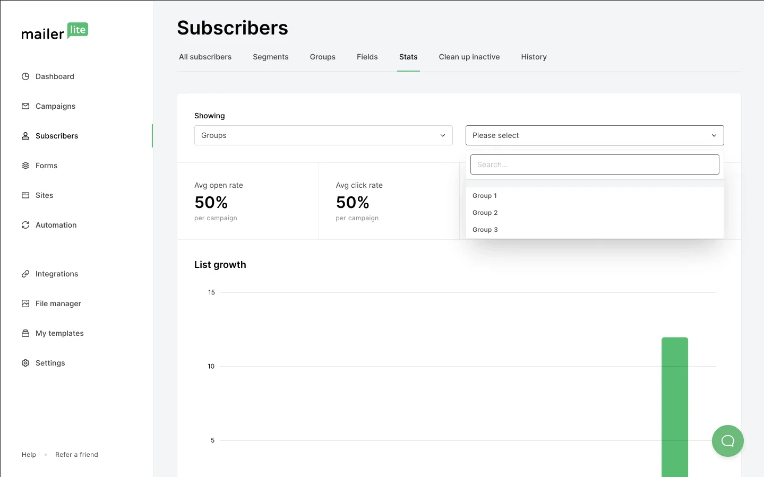Click the Automation refresh icon
This screenshot has height=477, width=764.
click(x=25, y=225)
